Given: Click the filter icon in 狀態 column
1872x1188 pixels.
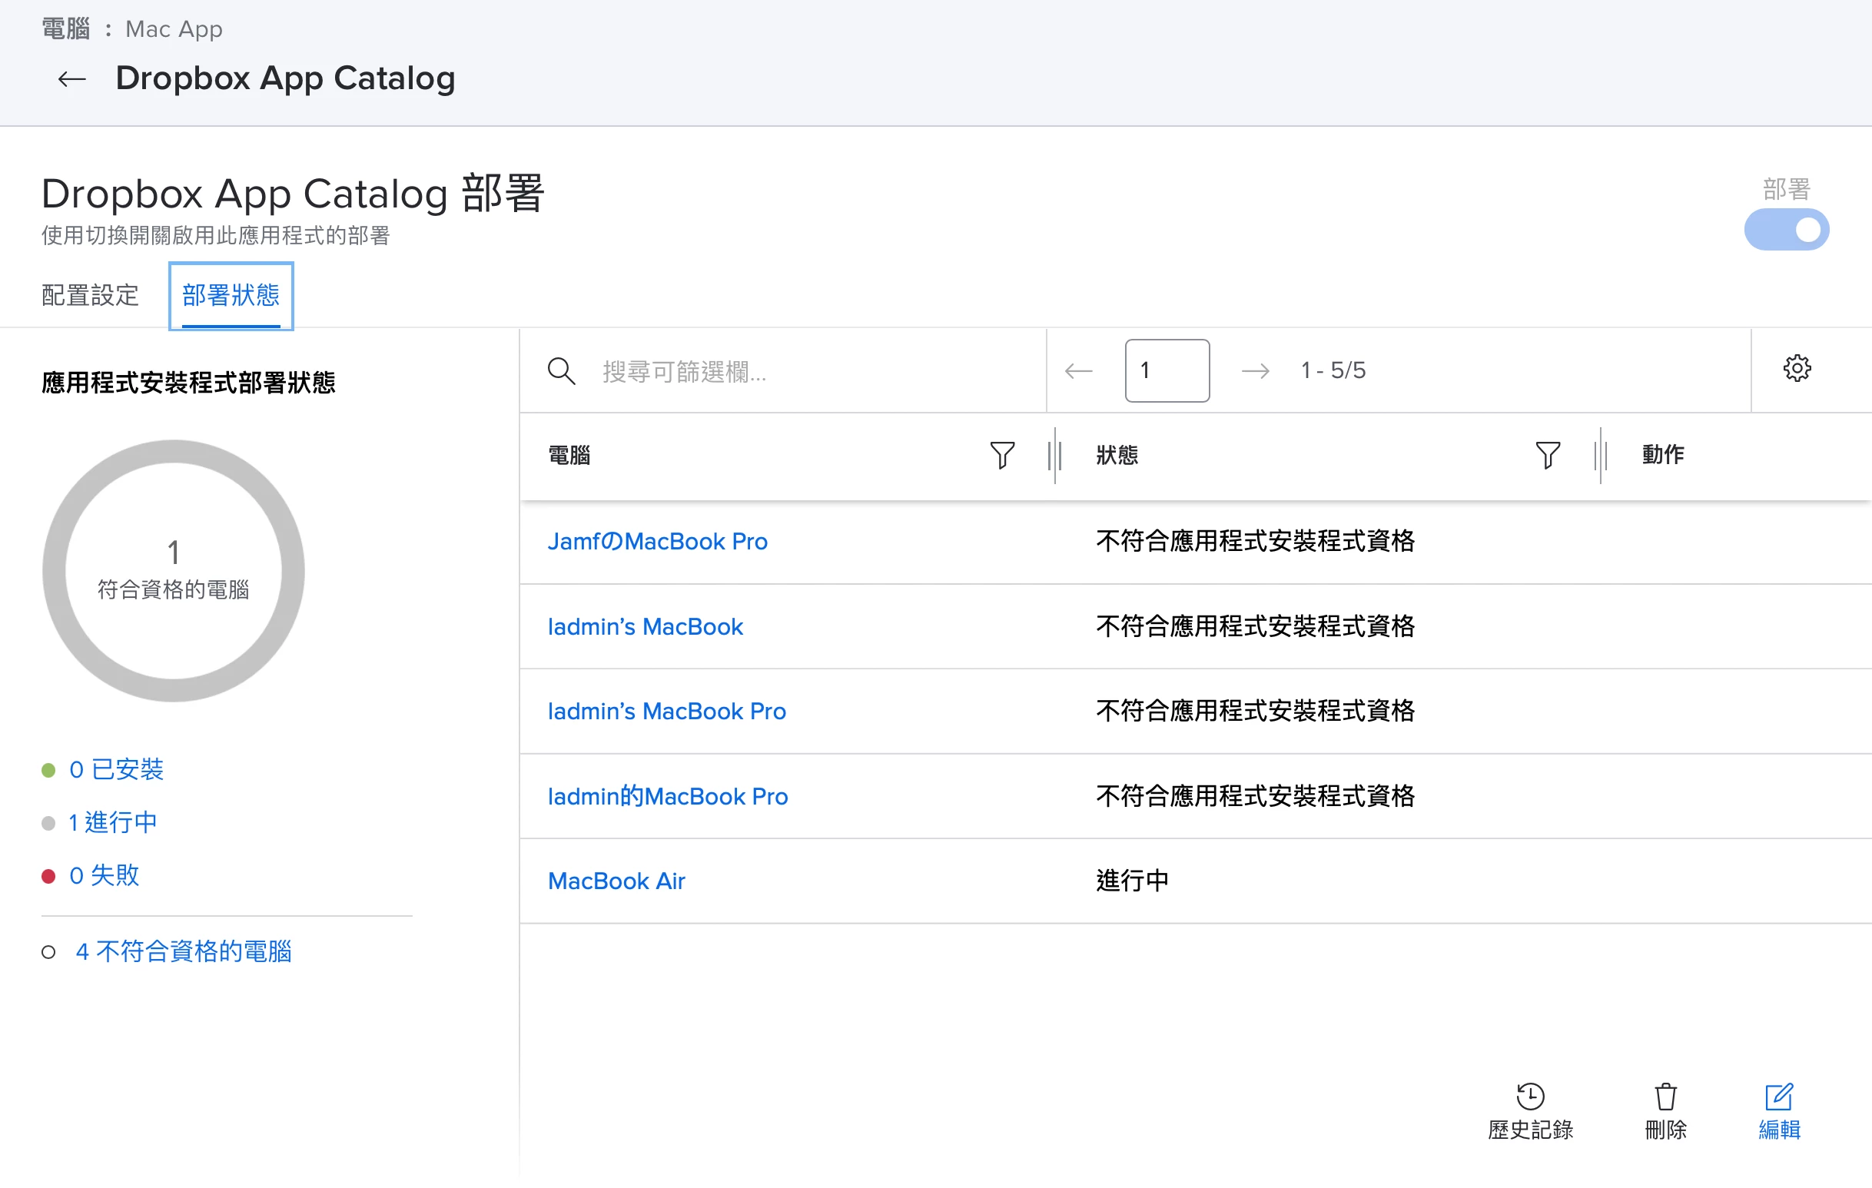Looking at the screenshot, I should (1547, 455).
